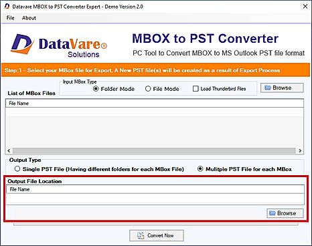Close the MBOX to PST Converter window

click(305, 7)
